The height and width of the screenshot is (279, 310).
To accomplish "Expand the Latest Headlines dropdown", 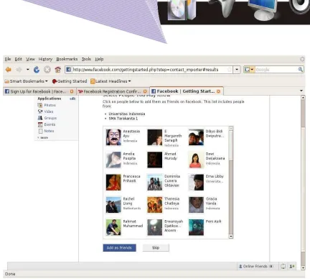I will 111,81.
